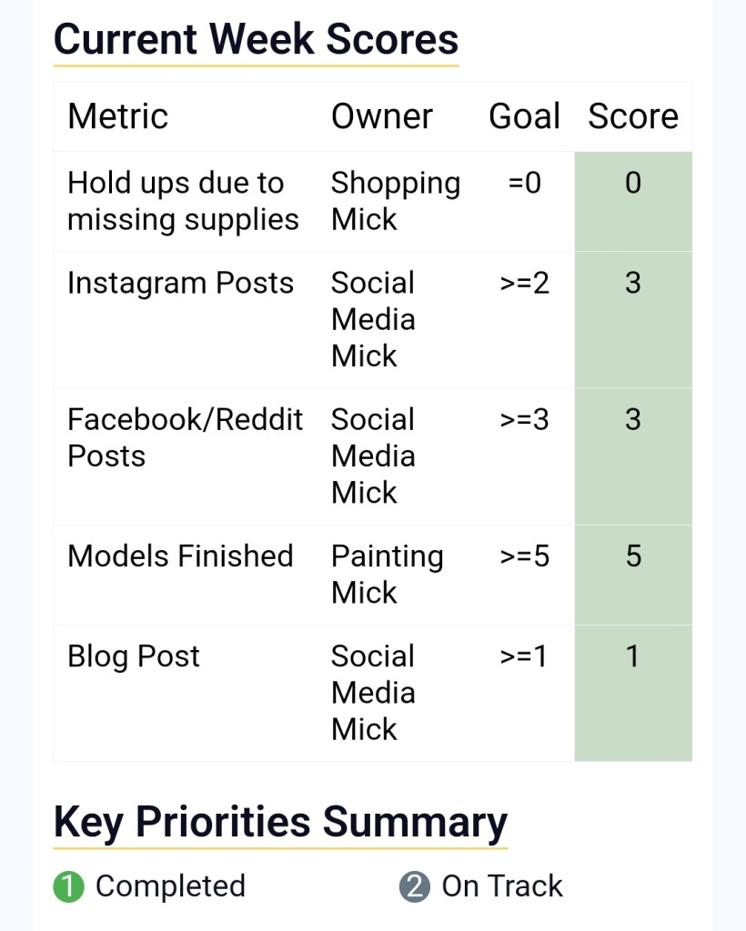Image resolution: width=746 pixels, height=931 pixels.
Task: Click the green score cell for Blog Post
Action: pos(633,692)
